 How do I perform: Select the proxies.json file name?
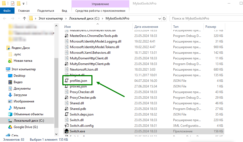coord(78,86)
